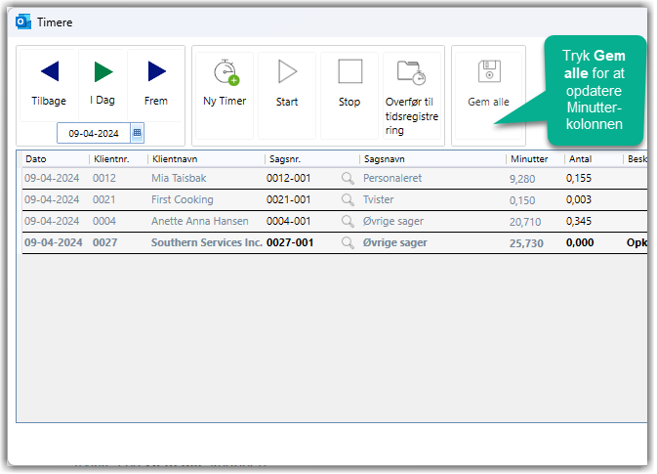Click client number 0021
The width and height of the screenshot is (657, 474).
coord(103,199)
